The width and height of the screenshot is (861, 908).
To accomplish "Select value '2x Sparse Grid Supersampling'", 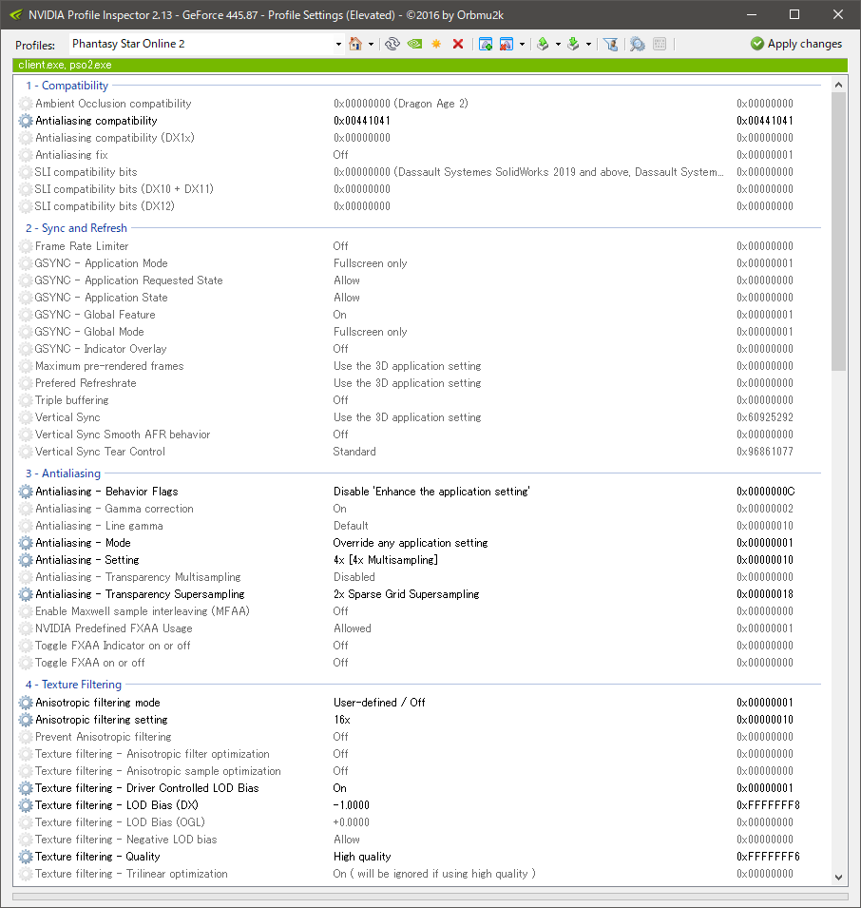I will [406, 594].
